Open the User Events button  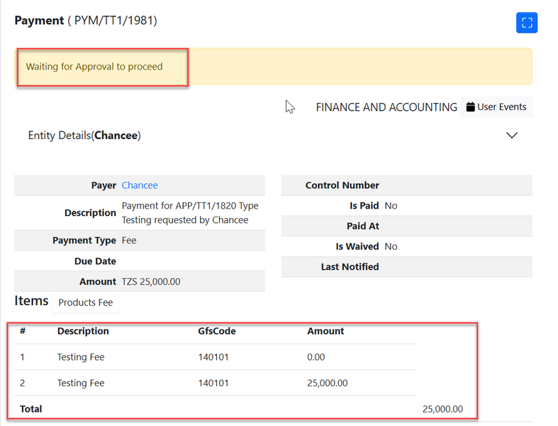click(496, 107)
